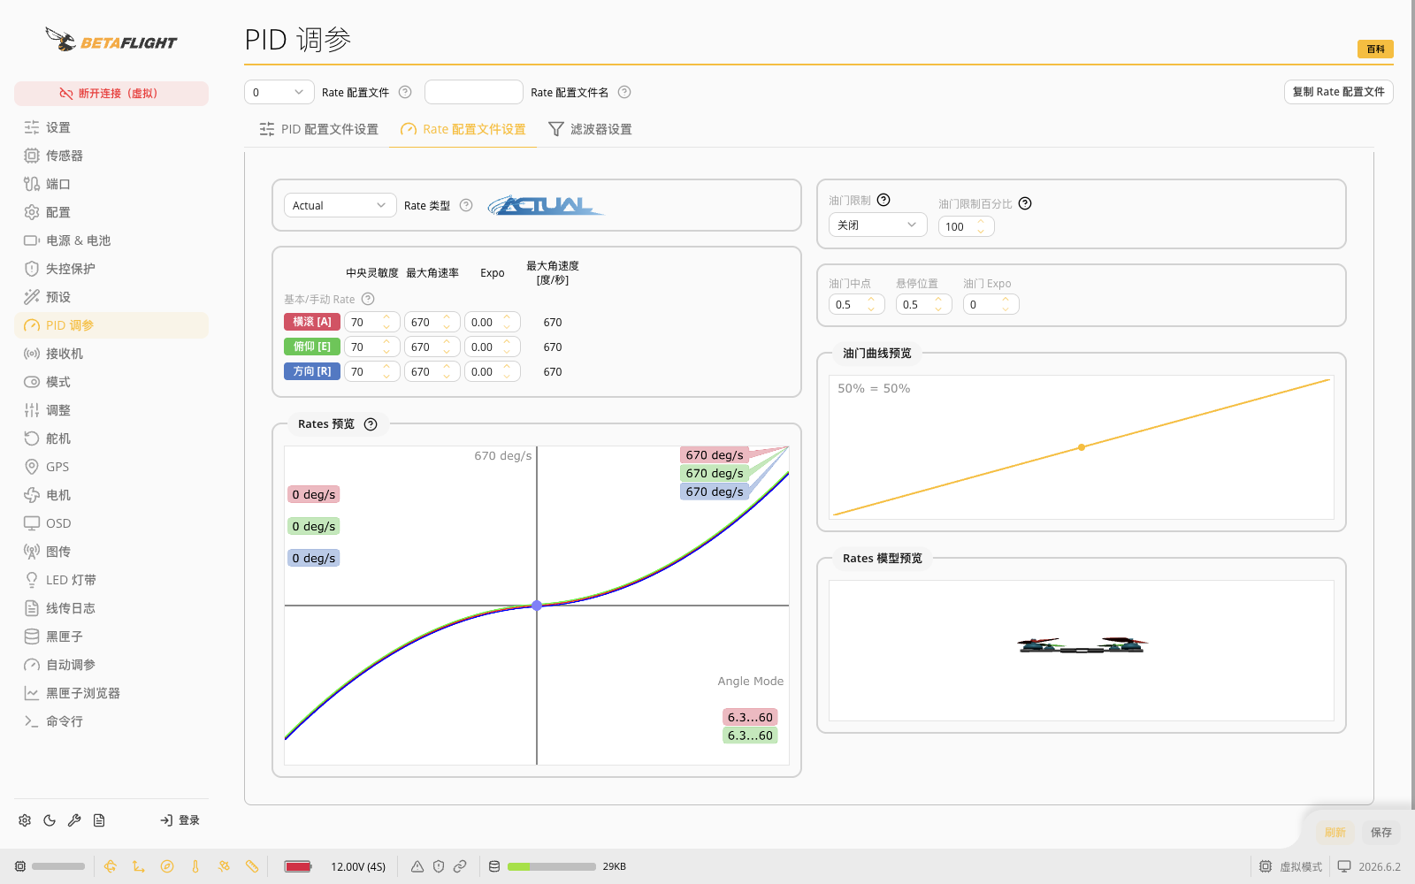Viewport: 1415px width, 884px height.
Task: Click the 保存 button
Action: 1381,832
